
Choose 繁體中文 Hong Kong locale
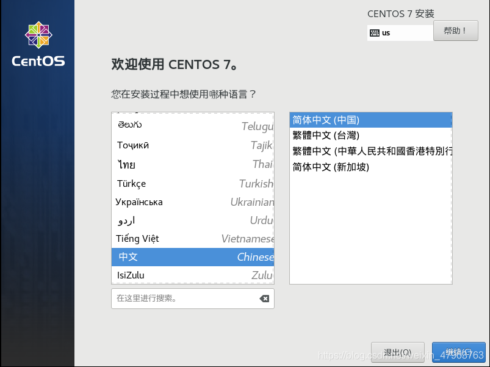tap(370, 151)
